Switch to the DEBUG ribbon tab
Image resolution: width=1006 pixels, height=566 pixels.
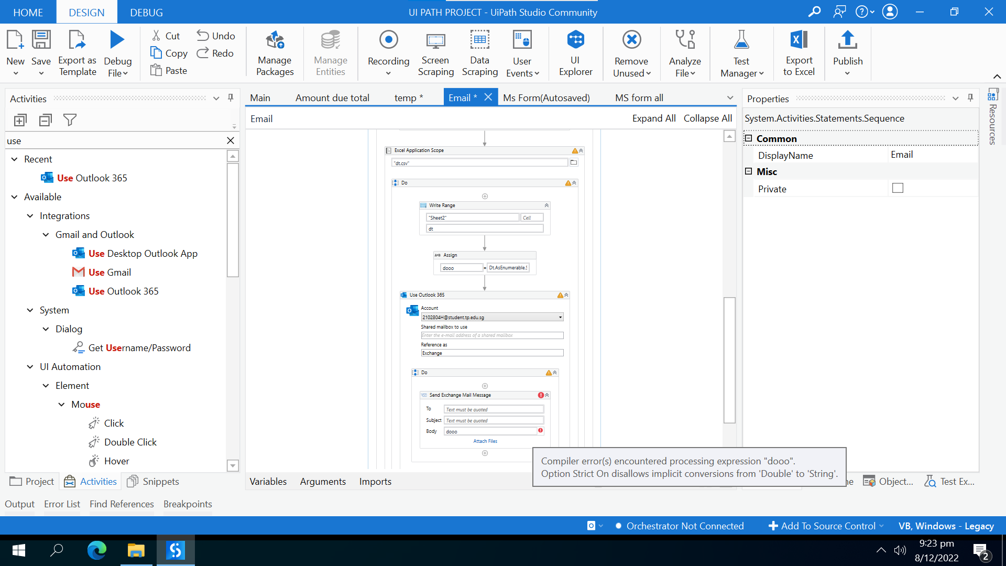tap(146, 12)
